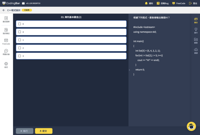Check the answer option 4
This screenshot has width=200, height=135.
19,32
